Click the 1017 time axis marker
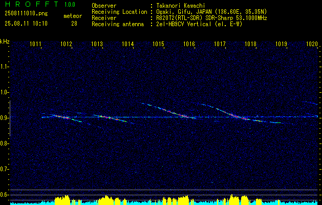Viewport: 322px width, 205px height. [220, 44]
